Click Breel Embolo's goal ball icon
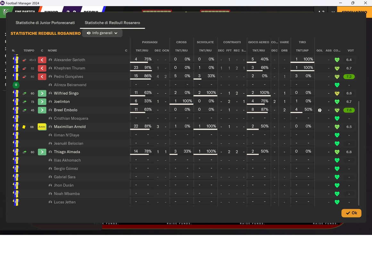Screen dimensions: 372x256 [x=319, y=110]
